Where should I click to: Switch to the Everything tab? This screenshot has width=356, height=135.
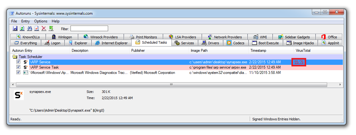tap(26, 43)
